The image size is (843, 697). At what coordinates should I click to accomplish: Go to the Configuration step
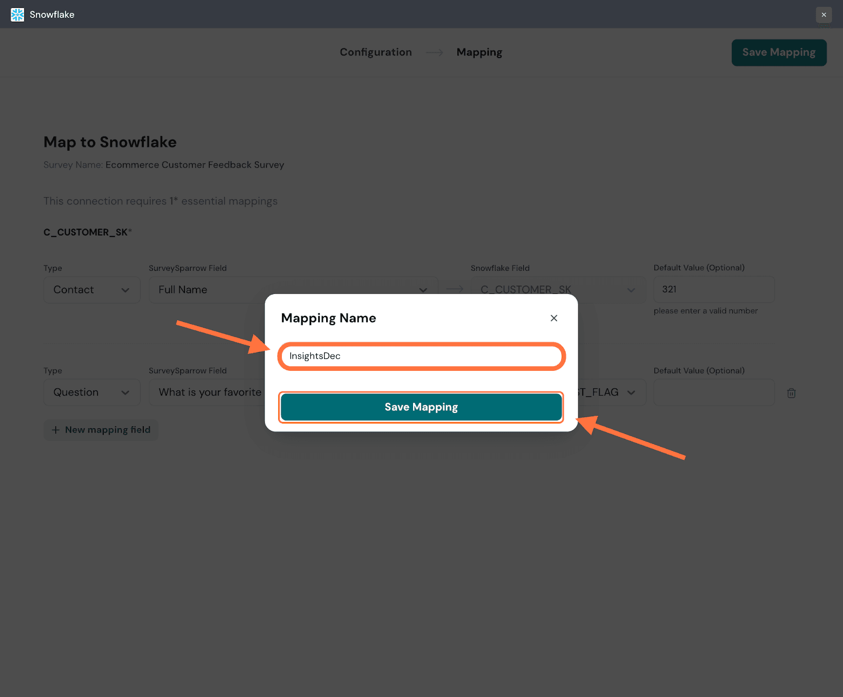tap(375, 52)
